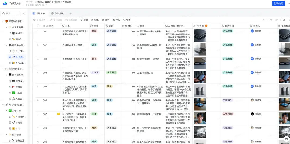Add a new view with the plus icon

pos(70,13)
